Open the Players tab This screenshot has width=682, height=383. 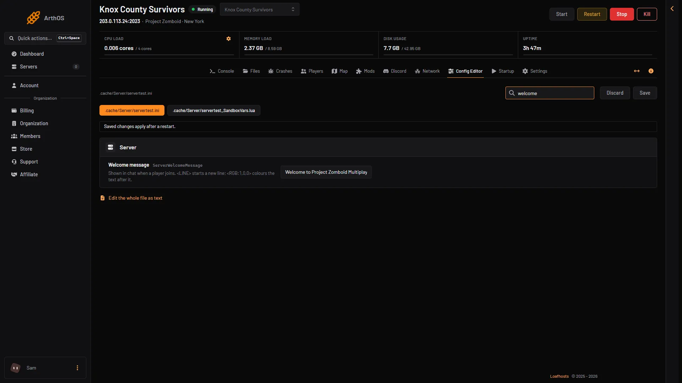pyautogui.click(x=312, y=71)
